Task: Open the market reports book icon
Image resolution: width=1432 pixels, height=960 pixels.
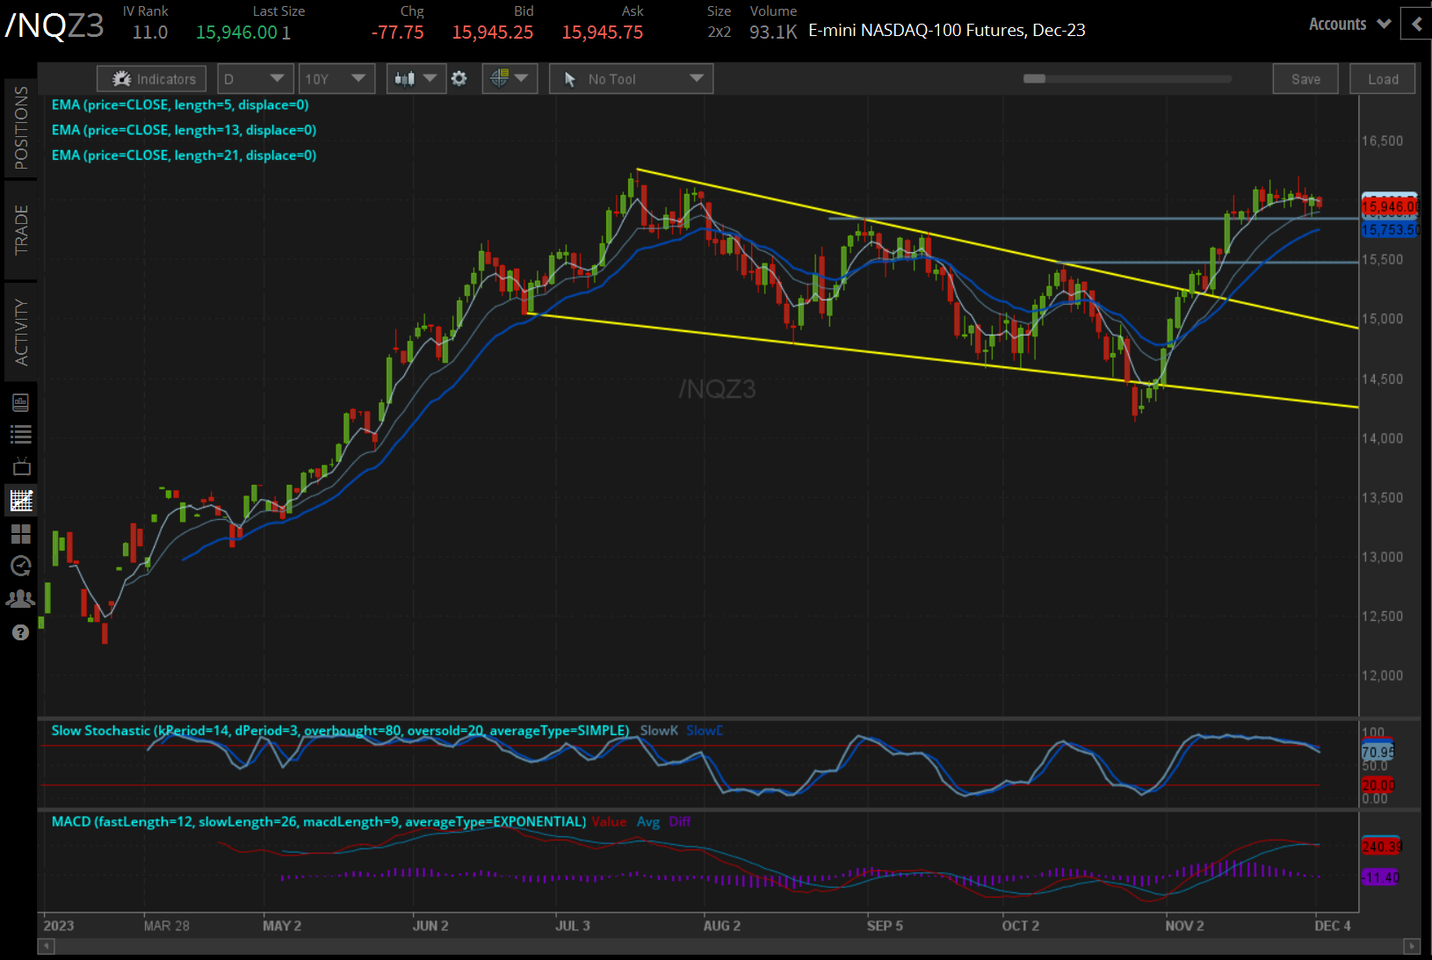Action: pos(20,403)
